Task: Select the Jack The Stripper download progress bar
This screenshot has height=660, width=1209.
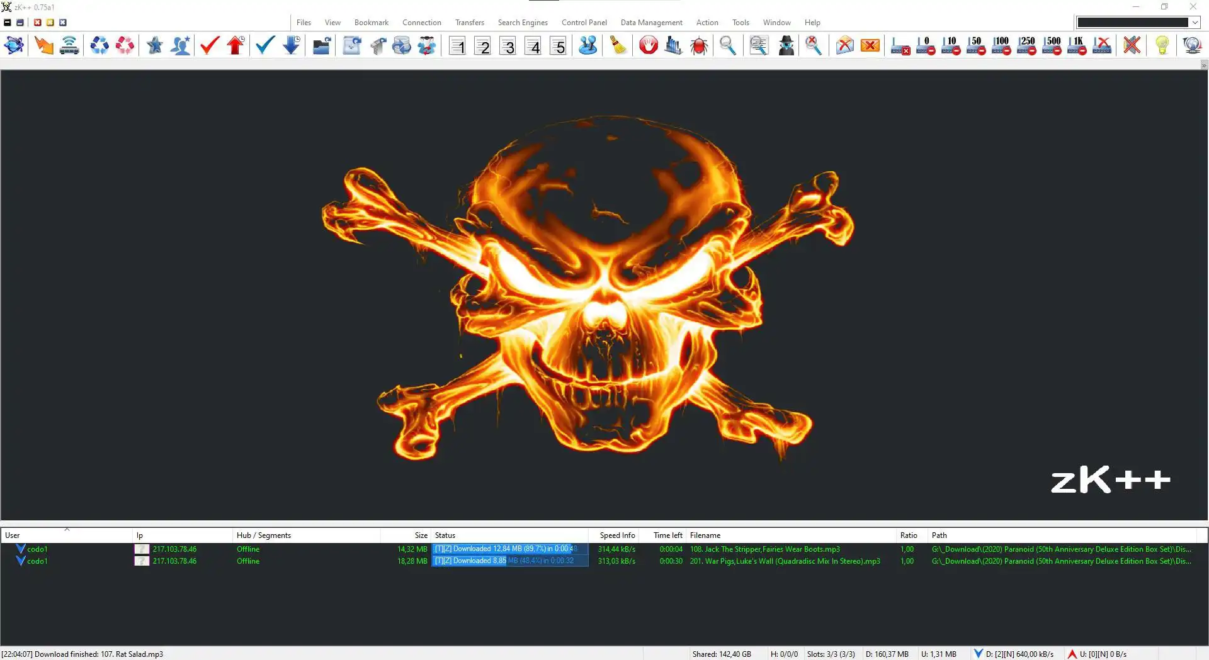Action: [509, 549]
